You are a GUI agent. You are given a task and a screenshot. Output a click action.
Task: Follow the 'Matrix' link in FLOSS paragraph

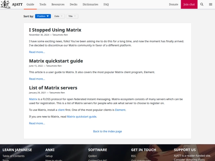point(33,99)
